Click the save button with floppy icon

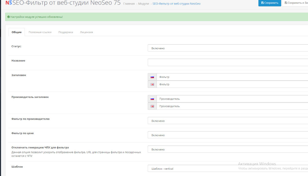(270, 3)
